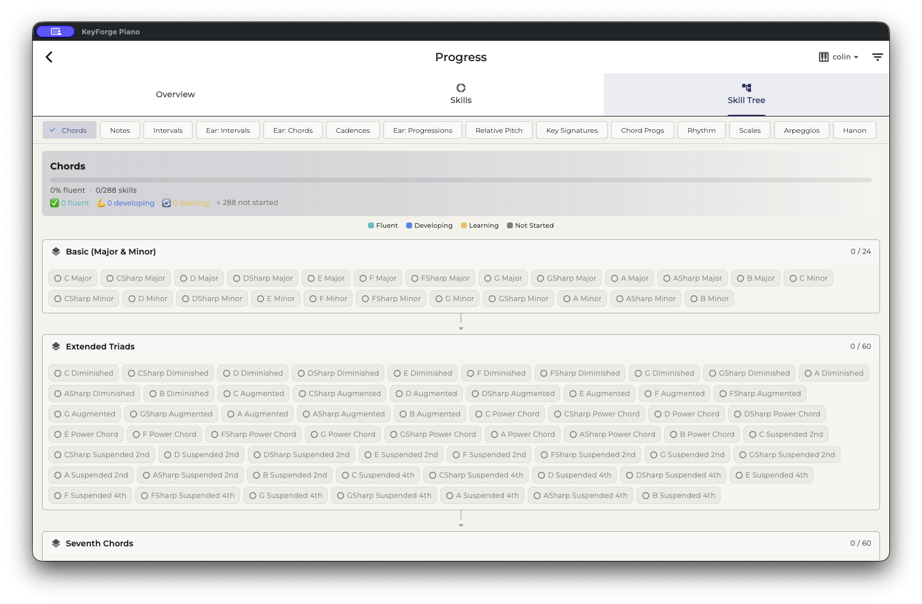Collapse the Extended Triads section header
Viewport: 922px width, 604px height.
click(x=461, y=347)
